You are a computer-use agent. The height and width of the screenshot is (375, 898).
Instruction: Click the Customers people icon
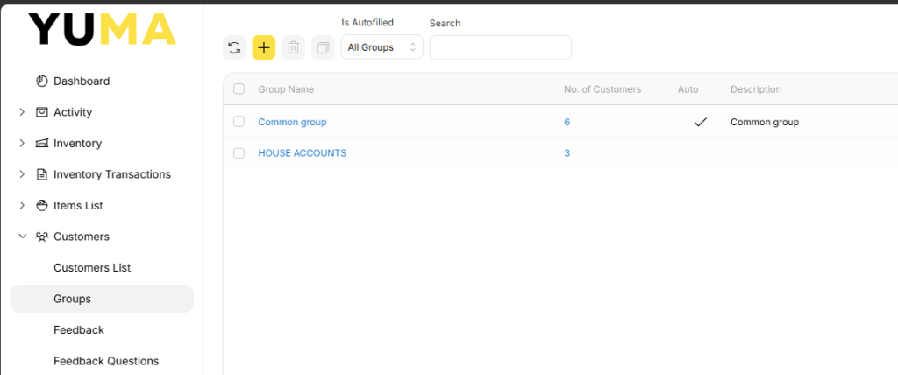(x=41, y=237)
